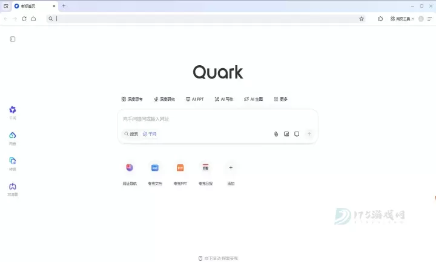Click 向下滚动 探索夸克 hint at bottom
436x262 pixels.
click(218, 258)
